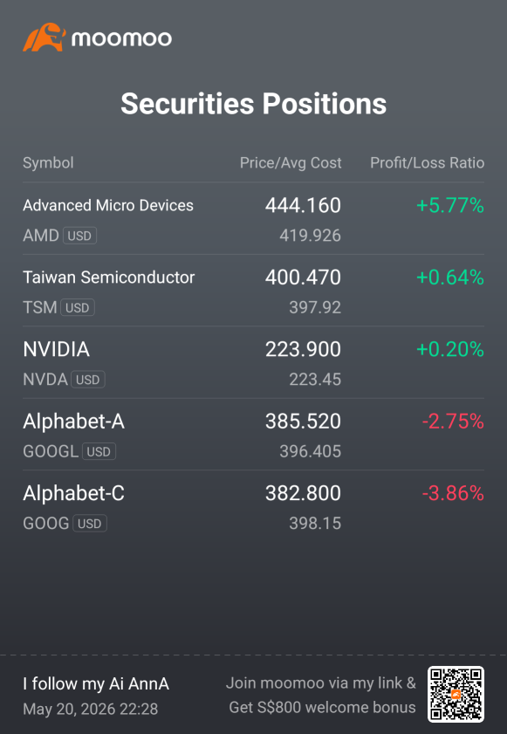Click the USD badge next to NVDA
Viewport: 507px width, 734px height.
pyautogui.click(x=88, y=379)
